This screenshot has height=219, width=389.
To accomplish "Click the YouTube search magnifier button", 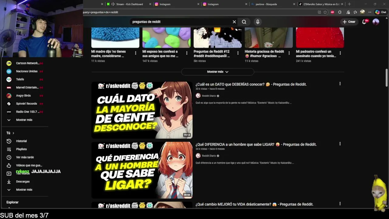I will (244, 22).
